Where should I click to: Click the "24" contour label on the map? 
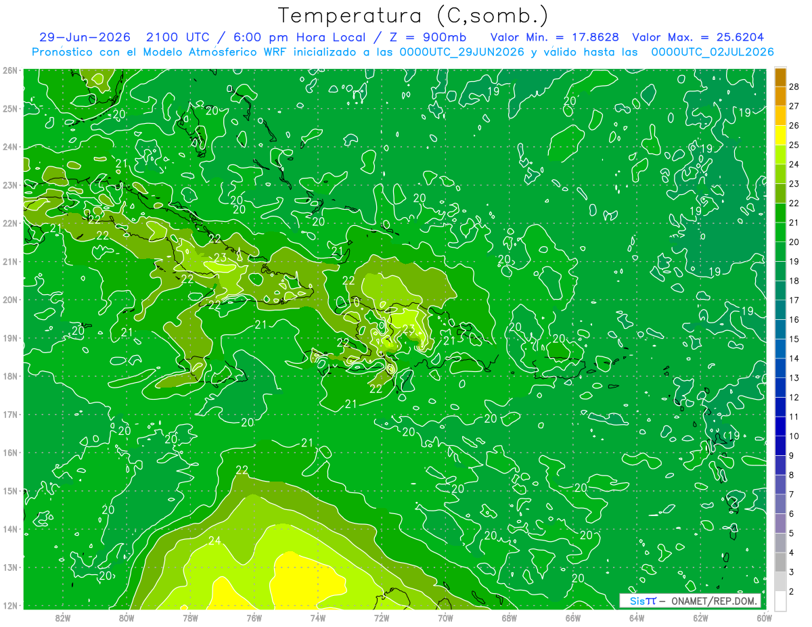tap(215, 540)
